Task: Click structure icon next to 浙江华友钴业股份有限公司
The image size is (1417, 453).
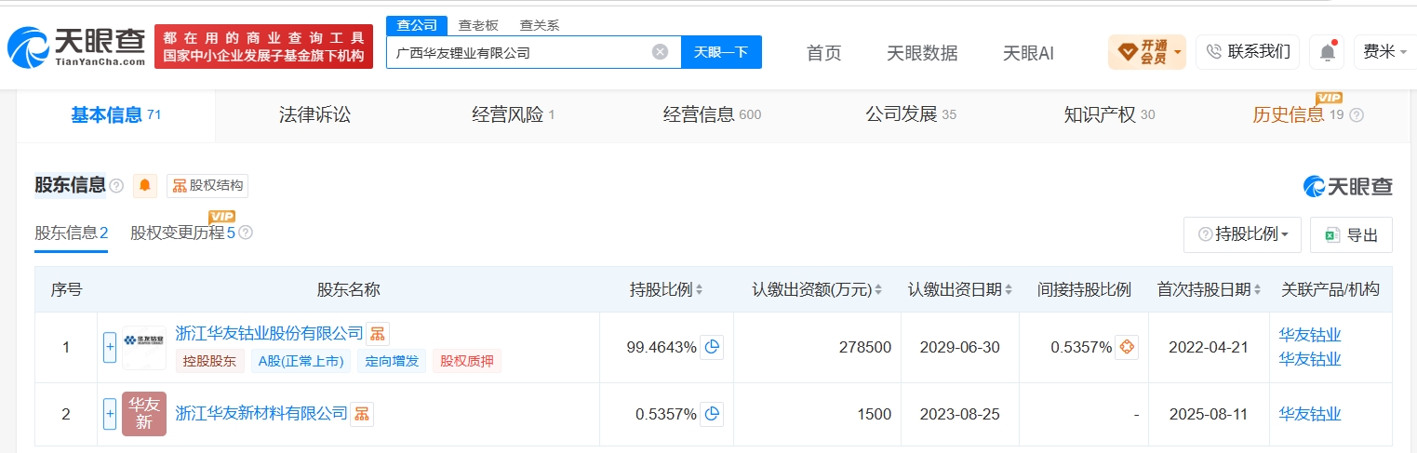Action: point(377,333)
